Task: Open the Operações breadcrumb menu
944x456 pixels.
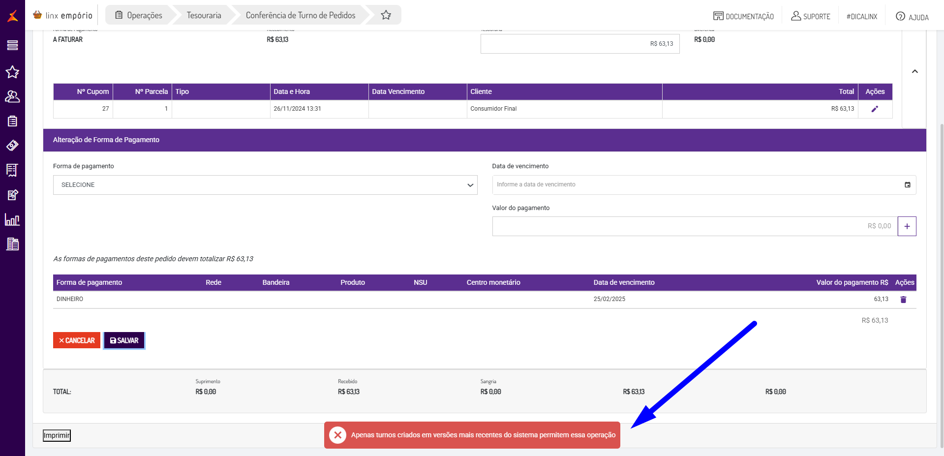Action: pyautogui.click(x=139, y=15)
